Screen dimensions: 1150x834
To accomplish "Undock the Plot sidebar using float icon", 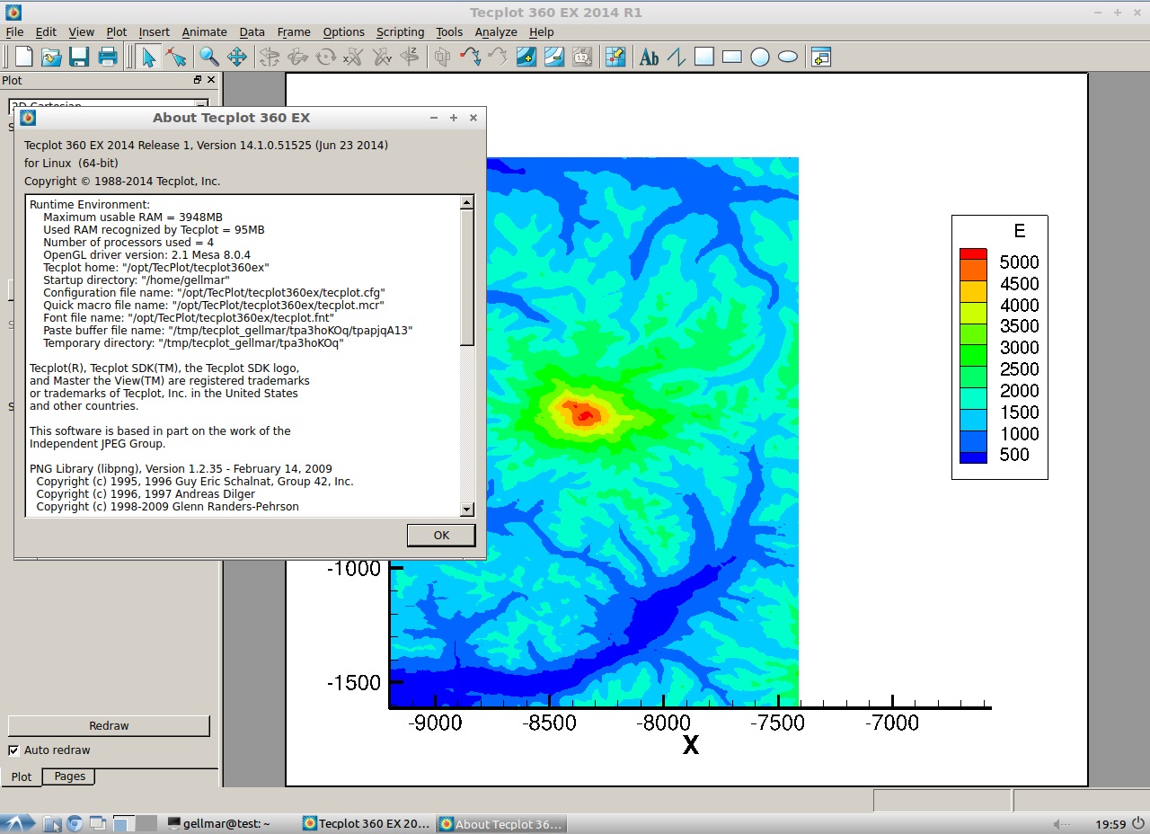I will point(198,80).
